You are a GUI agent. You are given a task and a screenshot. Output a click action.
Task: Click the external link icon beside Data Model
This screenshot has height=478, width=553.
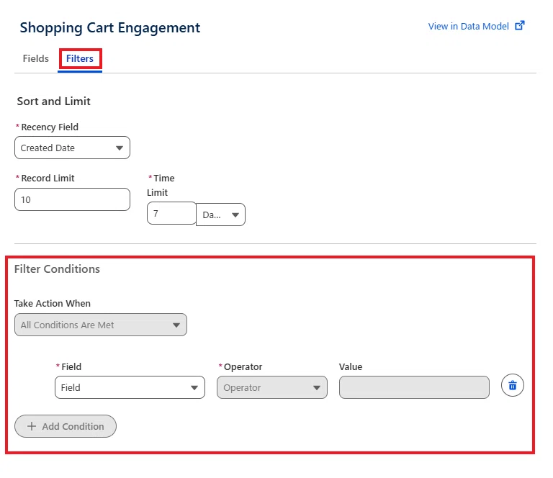(520, 26)
